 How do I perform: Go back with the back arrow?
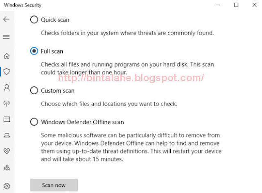[7, 19]
